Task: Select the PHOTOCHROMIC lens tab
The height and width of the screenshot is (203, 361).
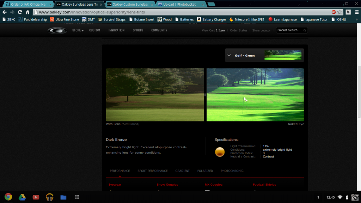Action: 232,171
